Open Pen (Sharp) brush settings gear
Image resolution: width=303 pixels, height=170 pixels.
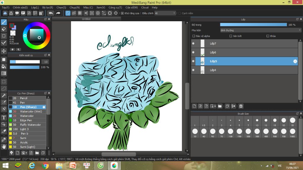pos(44,107)
